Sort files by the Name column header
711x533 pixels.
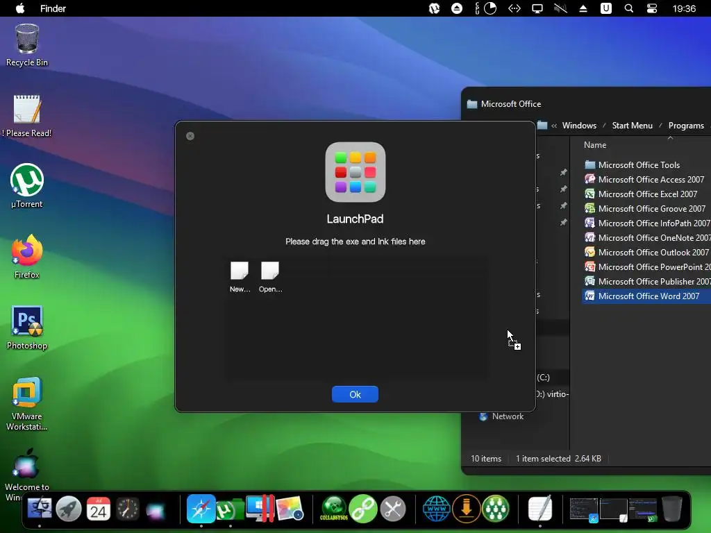point(595,145)
